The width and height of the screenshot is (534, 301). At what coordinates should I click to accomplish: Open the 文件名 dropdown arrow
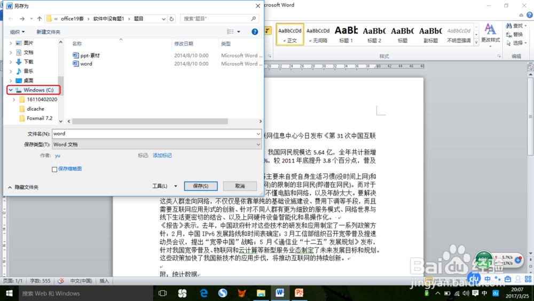(258, 134)
